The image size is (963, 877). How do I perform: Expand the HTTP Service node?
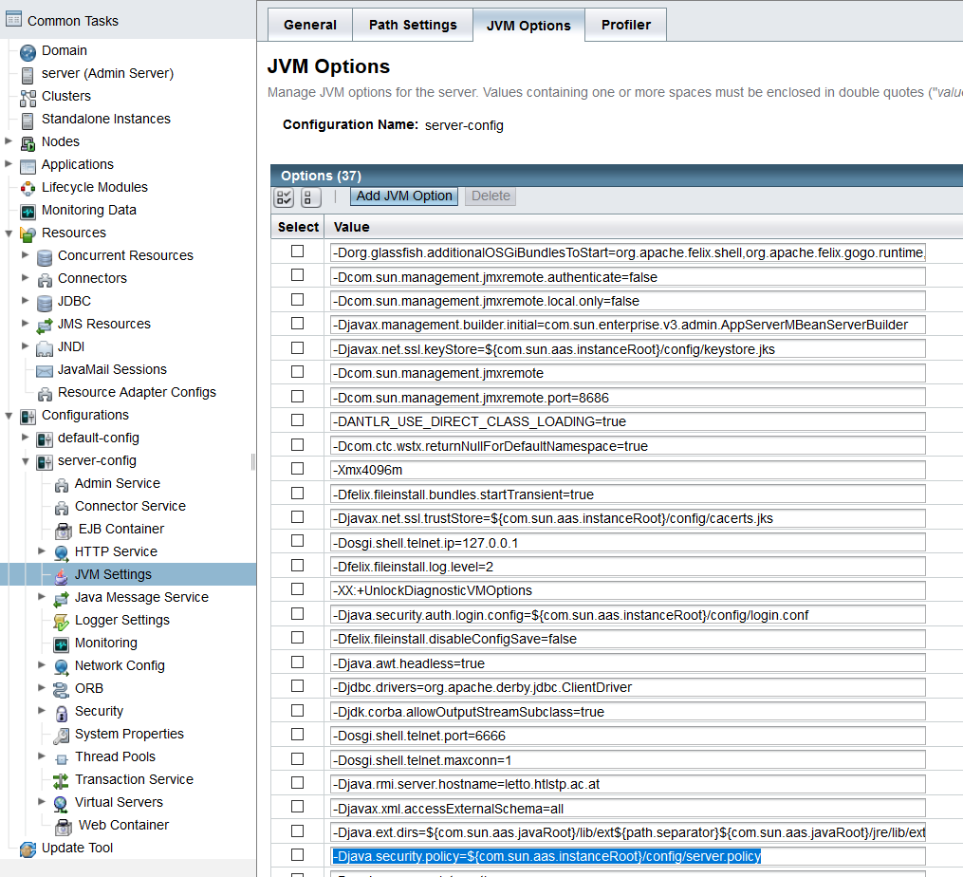(x=42, y=551)
